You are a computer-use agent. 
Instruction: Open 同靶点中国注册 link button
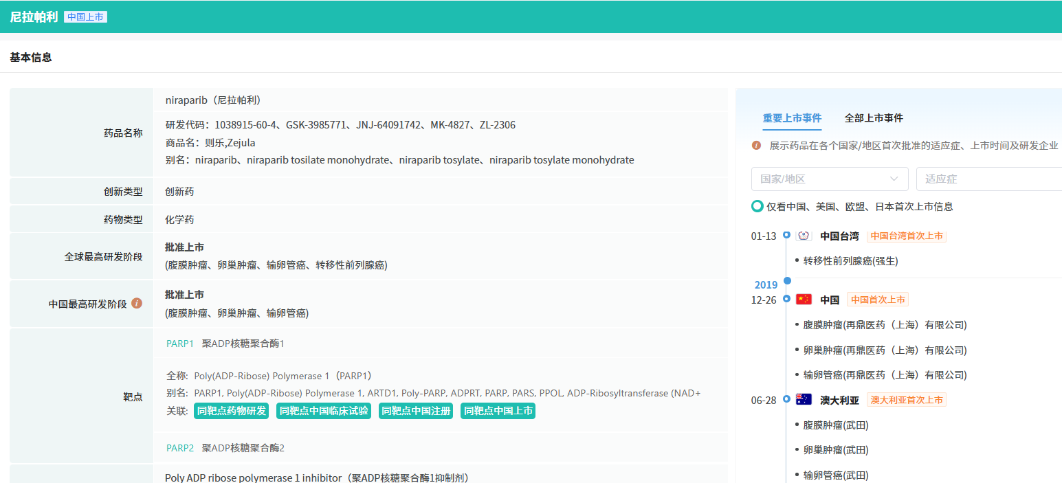tap(416, 411)
